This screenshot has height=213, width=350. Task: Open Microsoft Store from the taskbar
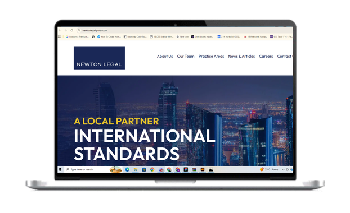pos(144,169)
